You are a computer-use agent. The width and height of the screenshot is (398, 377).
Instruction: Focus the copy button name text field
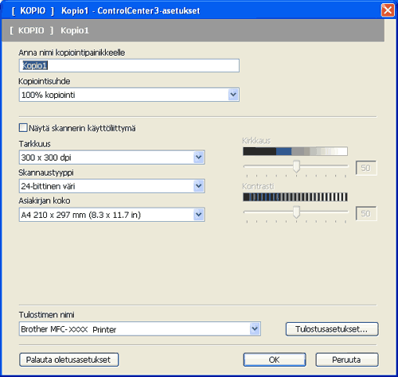(129, 65)
